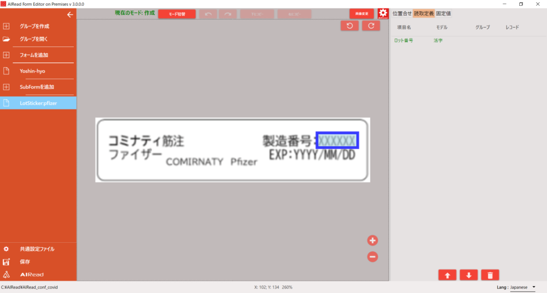Click the フォームを追加 plus icon
The width and height of the screenshot is (547, 293).
pyautogui.click(x=6, y=55)
